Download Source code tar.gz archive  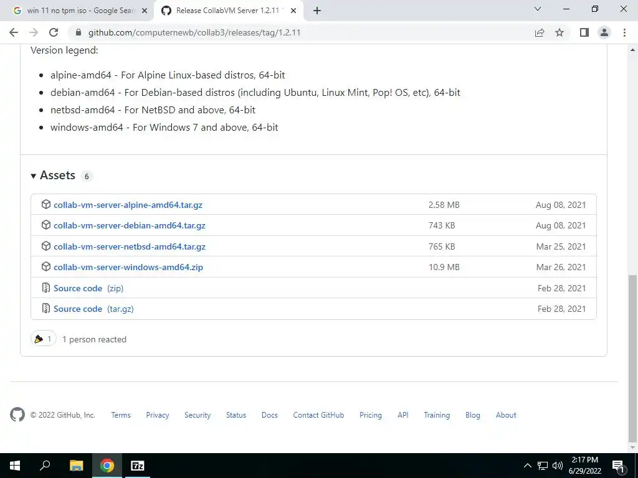(93, 309)
